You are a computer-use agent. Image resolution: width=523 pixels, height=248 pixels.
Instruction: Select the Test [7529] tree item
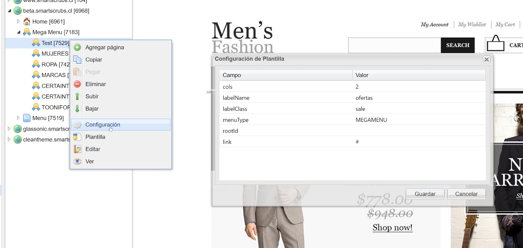pos(55,43)
